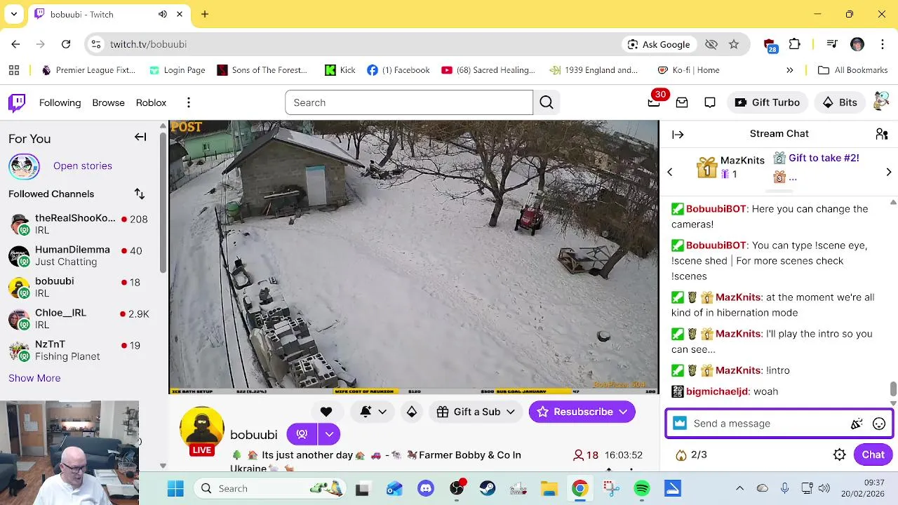Toggle the purple guest star button beside bobuubi

click(x=302, y=434)
